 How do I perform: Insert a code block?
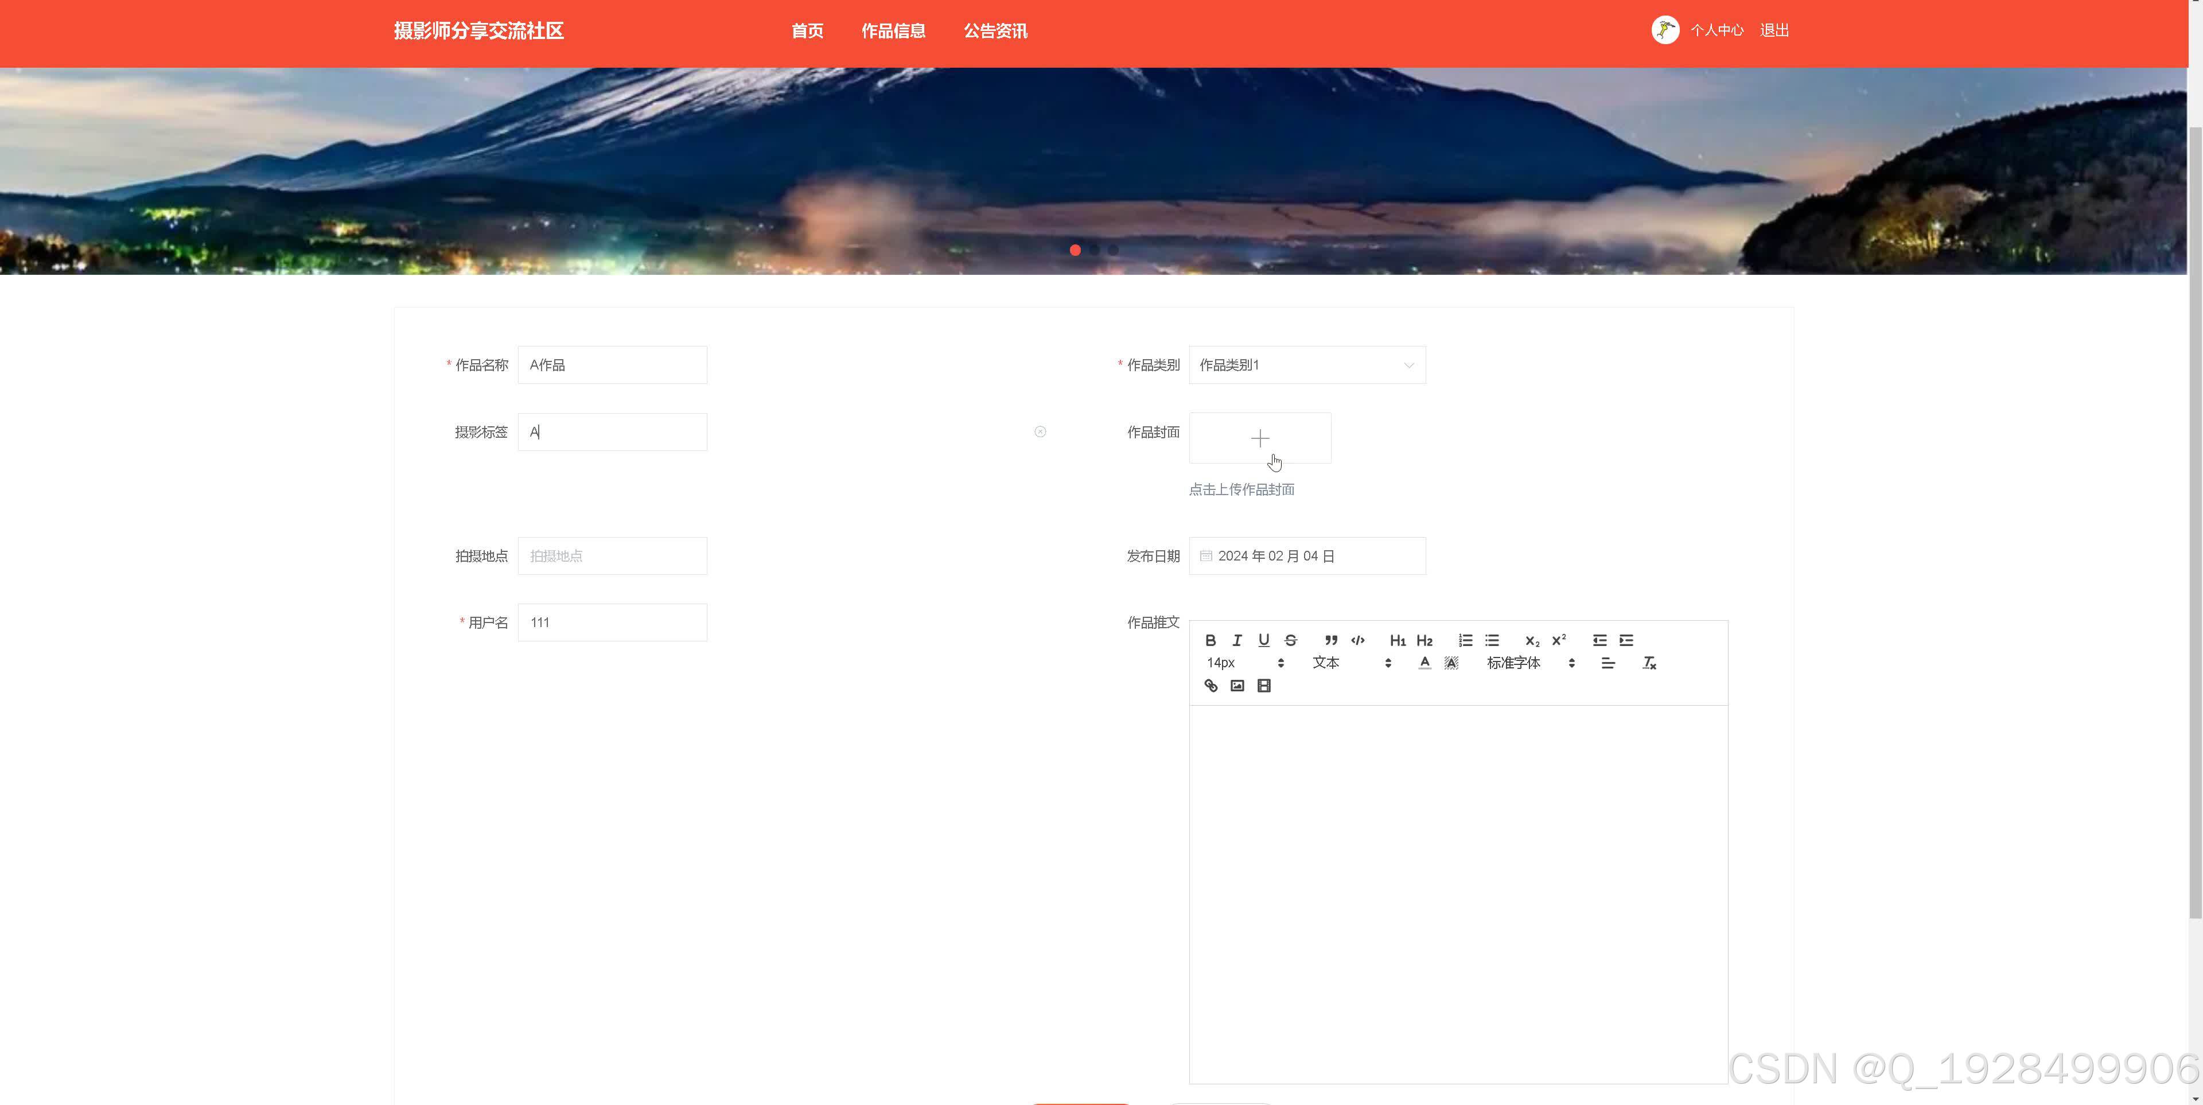1357,641
